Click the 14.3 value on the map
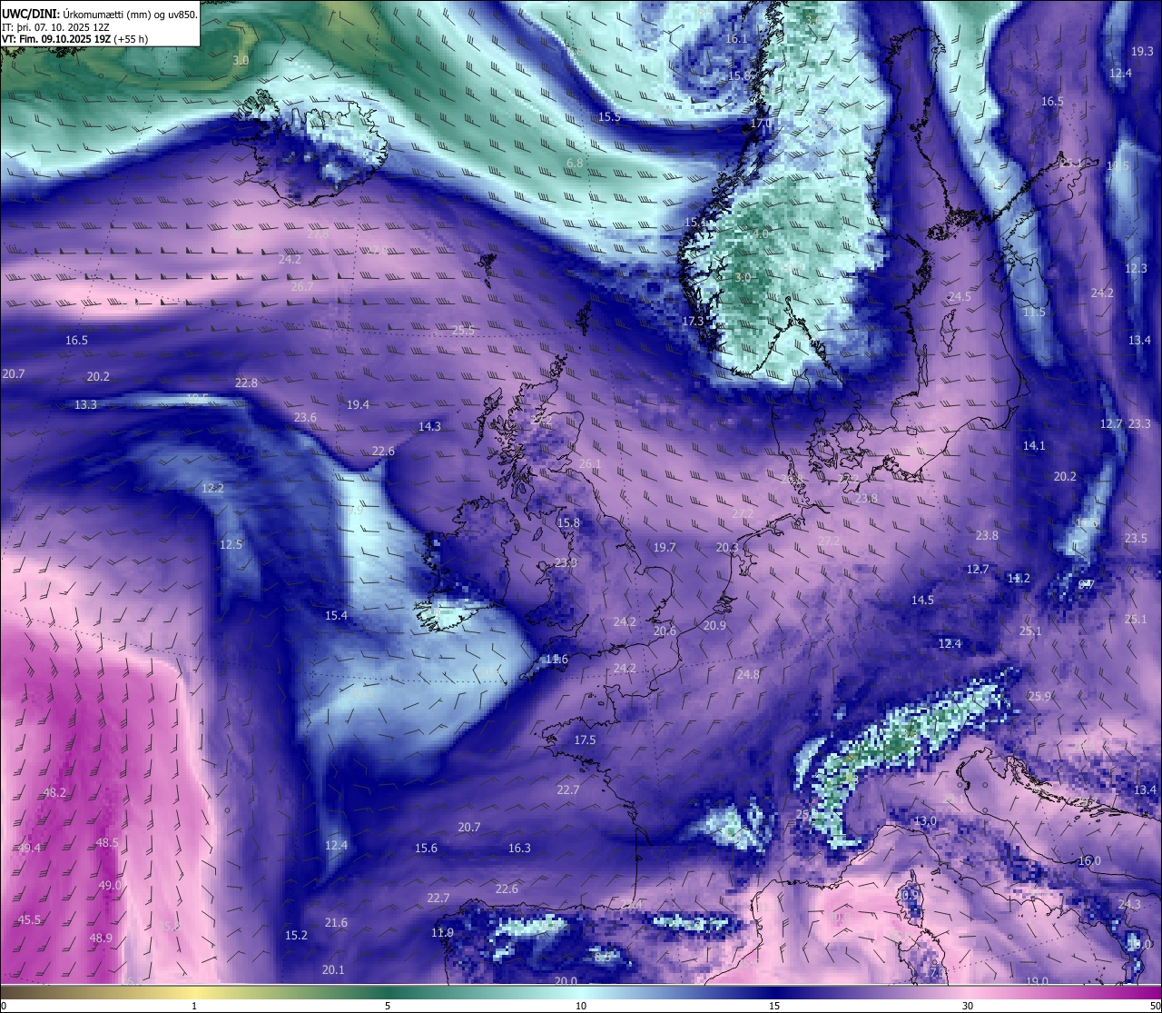 (x=429, y=426)
